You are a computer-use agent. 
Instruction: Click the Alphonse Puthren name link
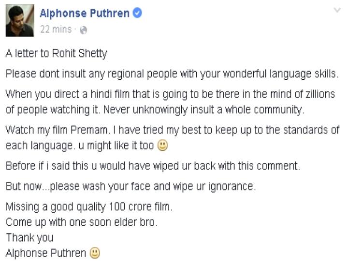(85, 14)
